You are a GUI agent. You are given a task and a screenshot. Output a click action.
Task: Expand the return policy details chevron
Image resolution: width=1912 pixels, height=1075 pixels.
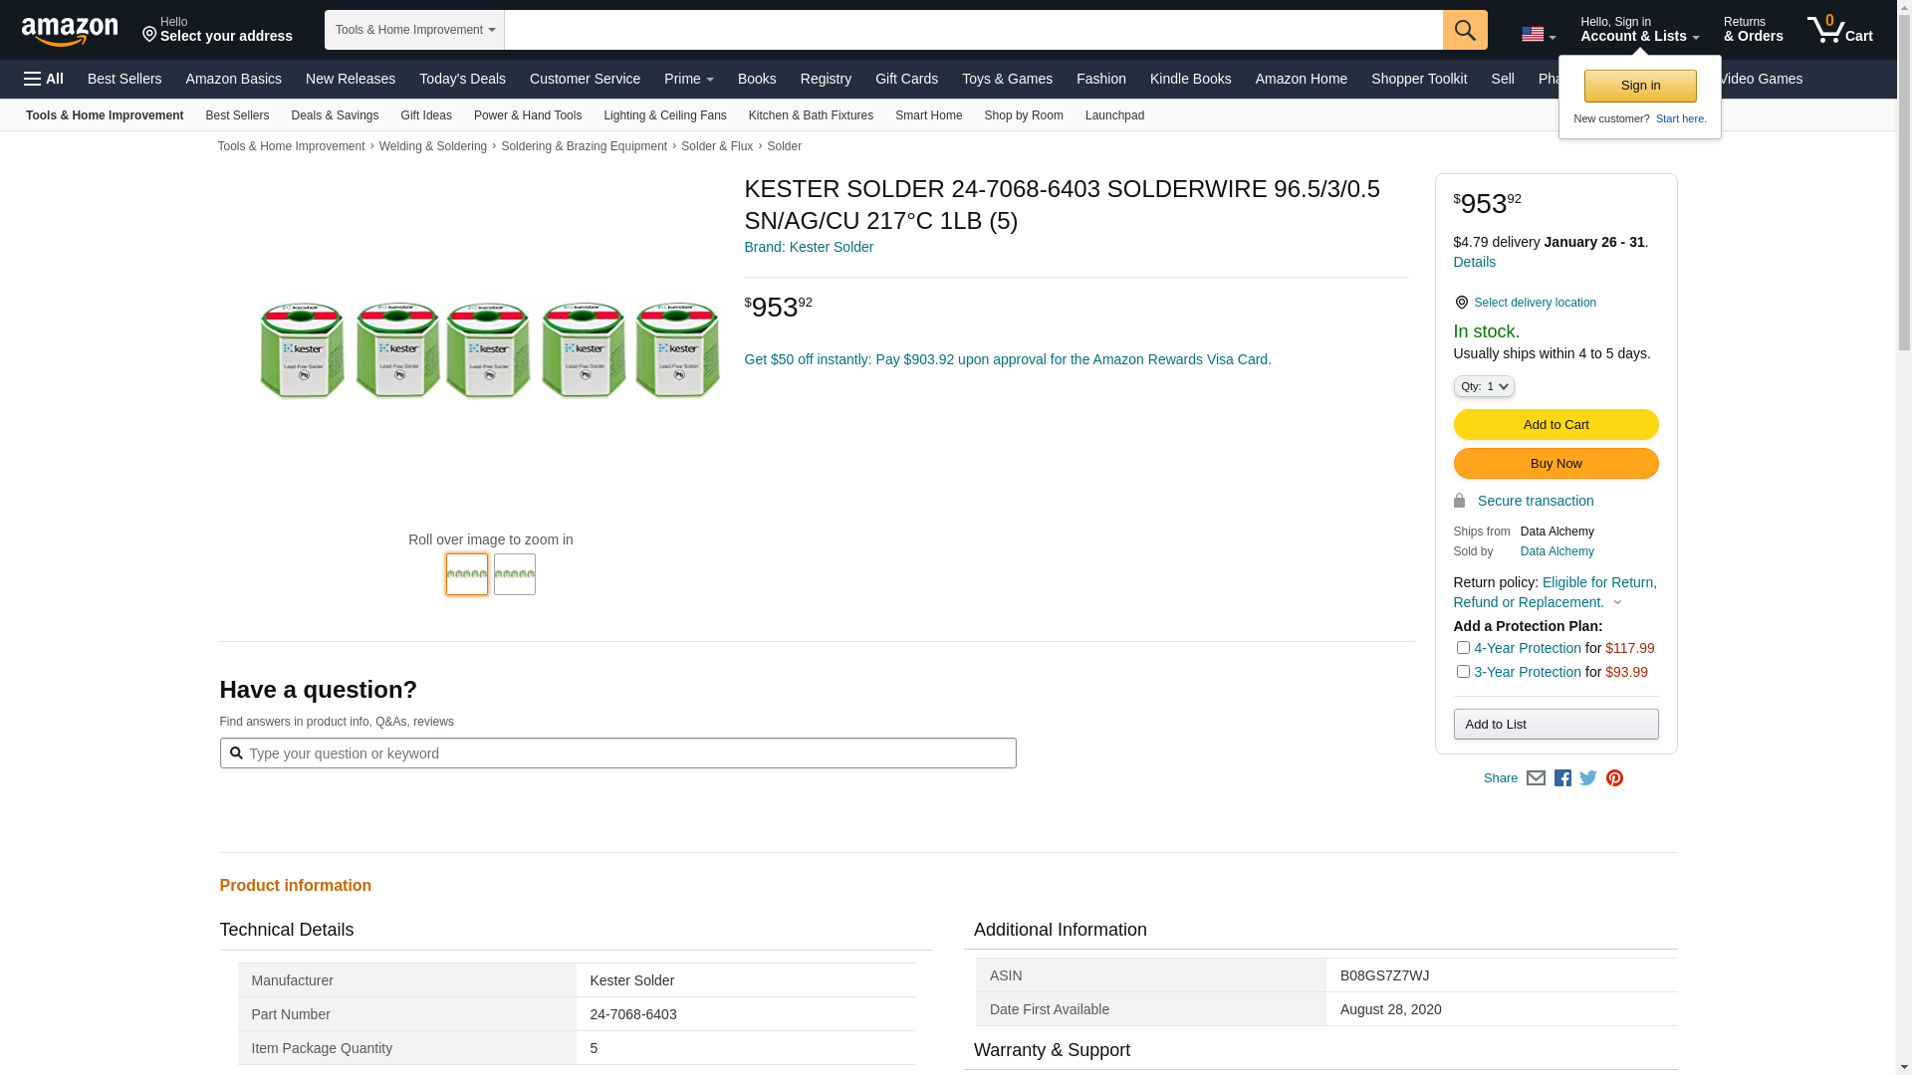1617,603
